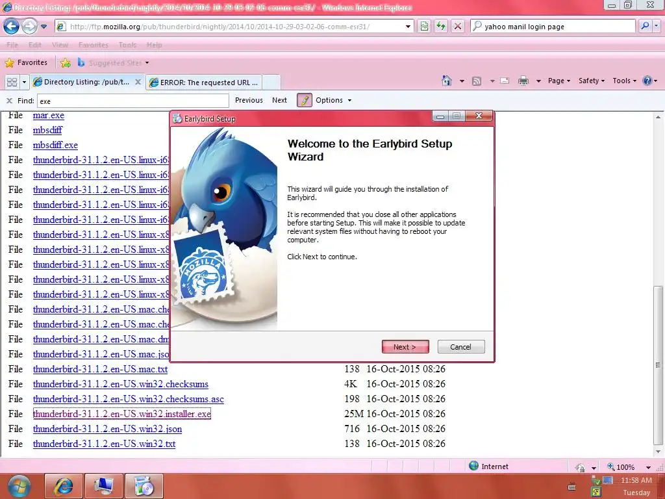Click Next in the Find bar

[x=279, y=100]
